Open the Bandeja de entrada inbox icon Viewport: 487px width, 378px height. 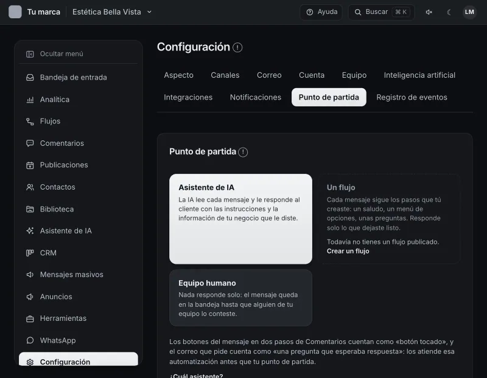(x=30, y=78)
